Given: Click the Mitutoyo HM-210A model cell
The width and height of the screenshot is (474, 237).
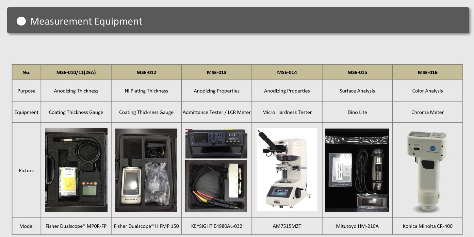Looking at the screenshot, I should click(357, 226).
